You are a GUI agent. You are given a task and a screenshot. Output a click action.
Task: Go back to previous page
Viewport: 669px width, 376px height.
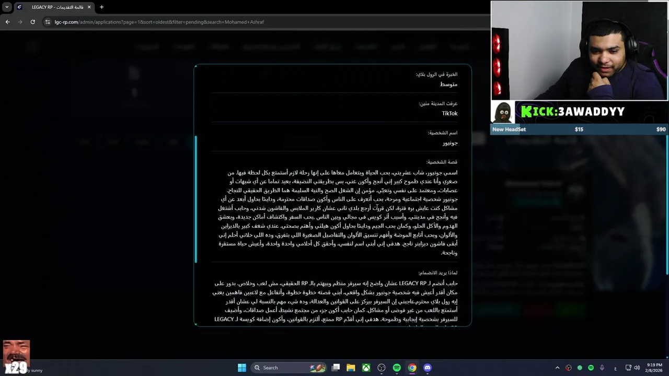7,22
